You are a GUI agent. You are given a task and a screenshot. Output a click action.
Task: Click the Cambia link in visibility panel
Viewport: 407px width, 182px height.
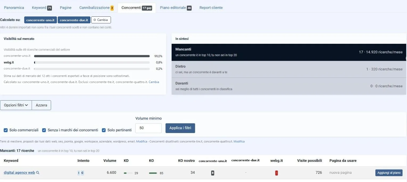pos(154,82)
